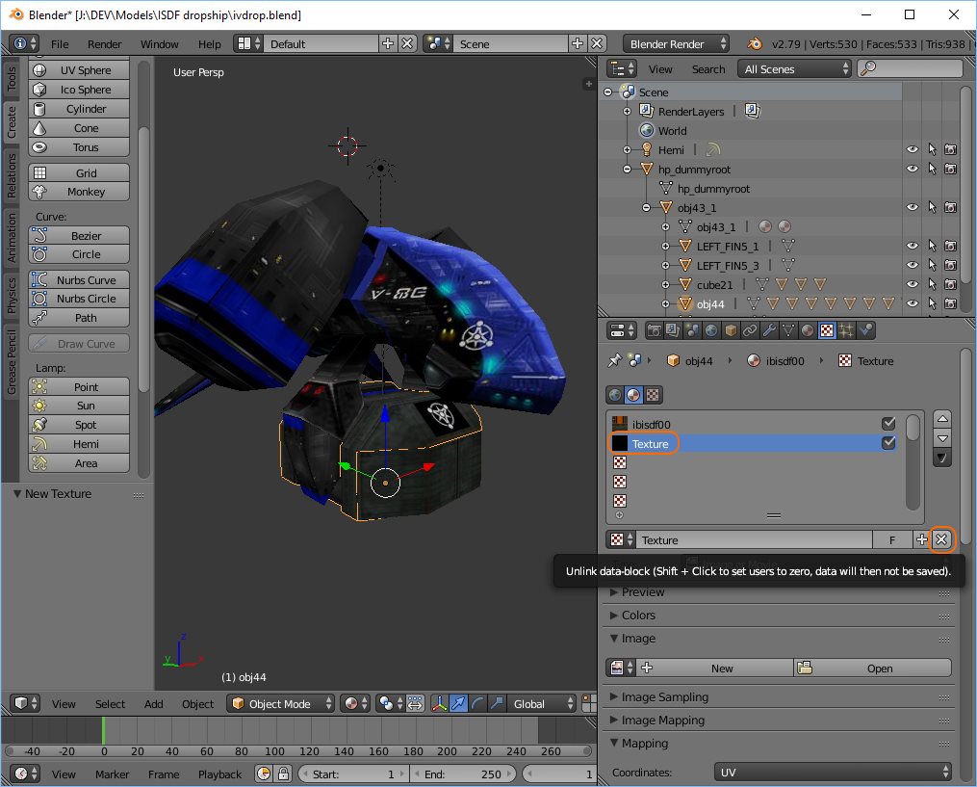Uncheck the ibisdf00 texture slot checkbox
This screenshot has width=977, height=787.
tap(888, 424)
